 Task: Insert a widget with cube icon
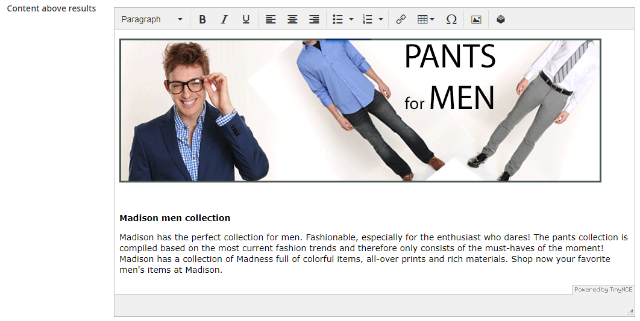[501, 19]
